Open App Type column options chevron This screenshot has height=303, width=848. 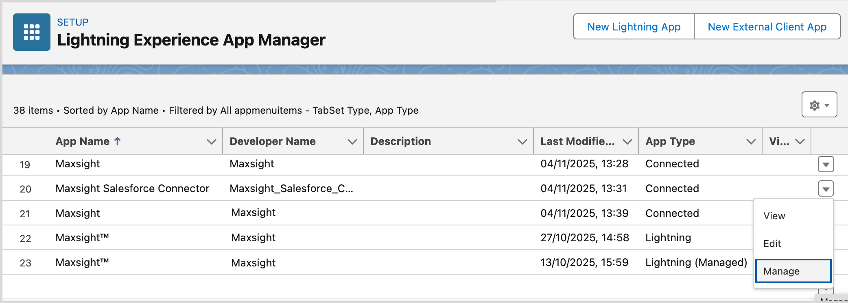tap(751, 141)
